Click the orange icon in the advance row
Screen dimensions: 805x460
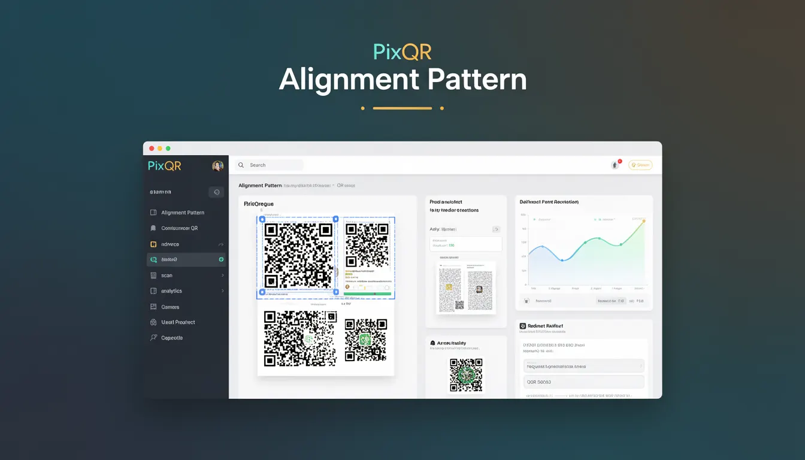pos(153,244)
